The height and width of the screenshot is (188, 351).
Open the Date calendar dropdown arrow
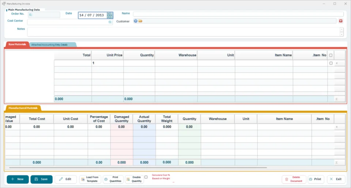click(x=112, y=15)
